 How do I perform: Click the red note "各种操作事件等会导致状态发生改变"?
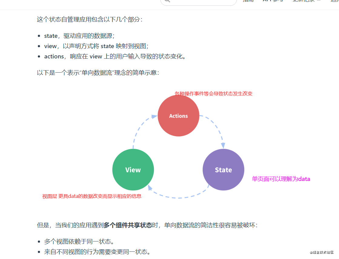pyautogui.click(x=213, y=93)
